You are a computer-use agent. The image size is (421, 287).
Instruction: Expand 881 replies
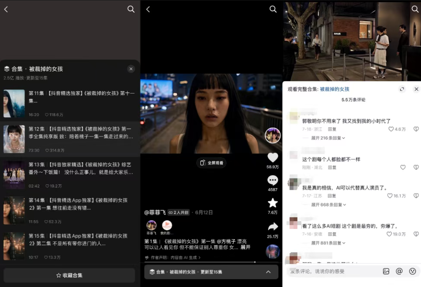(x=328, y=243)
